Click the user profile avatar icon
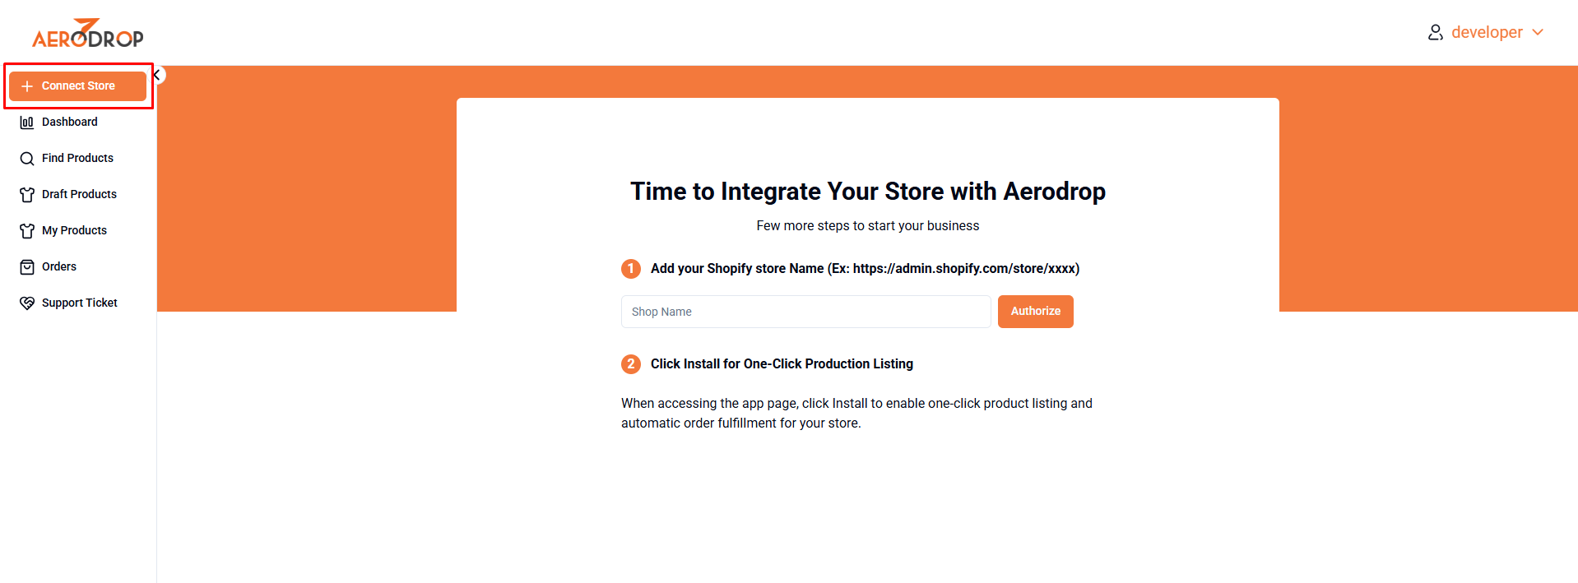 tap(1436, 32)
